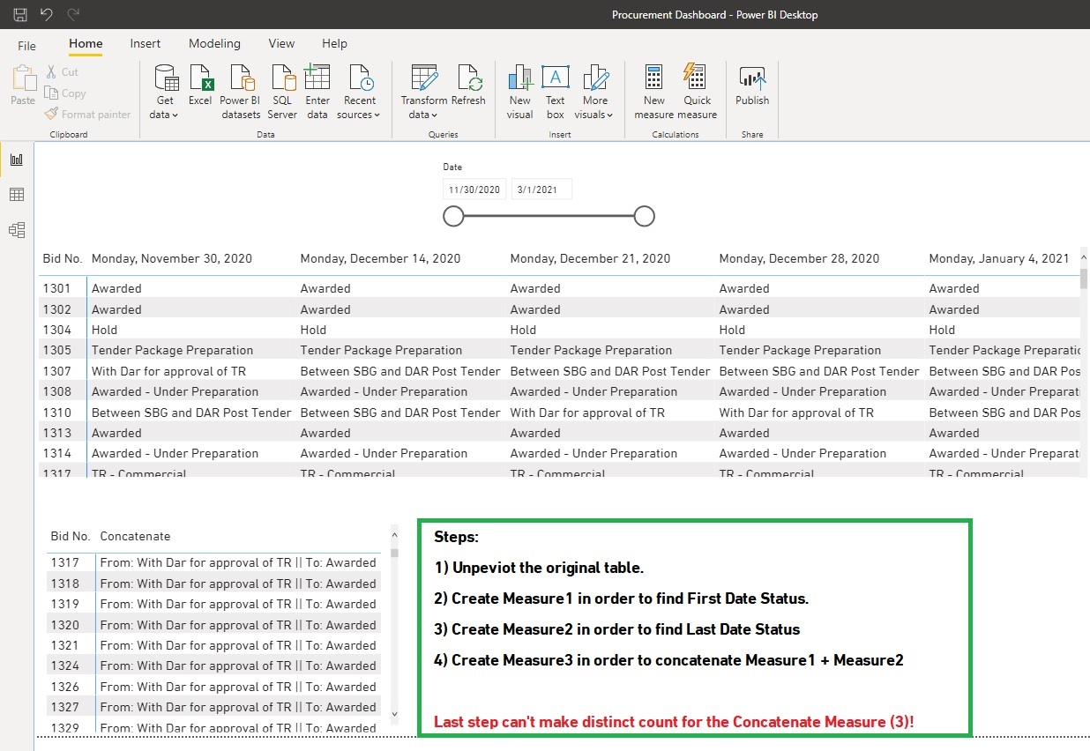
Task: Click bid 1307 With Dar for approval cell
Action: click(168, 371)
